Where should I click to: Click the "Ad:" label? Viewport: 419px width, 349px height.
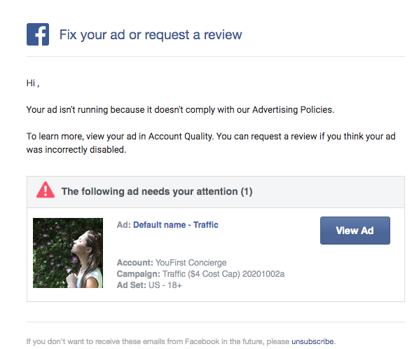124,225
